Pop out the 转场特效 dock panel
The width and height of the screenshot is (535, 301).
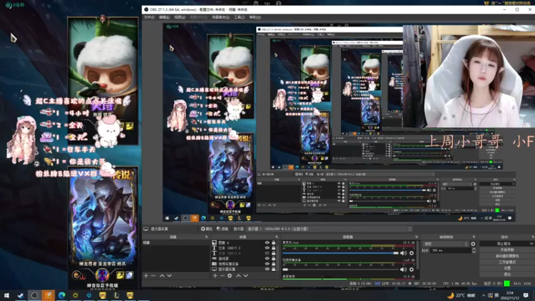pyautogui.click(x=474, y=237)
